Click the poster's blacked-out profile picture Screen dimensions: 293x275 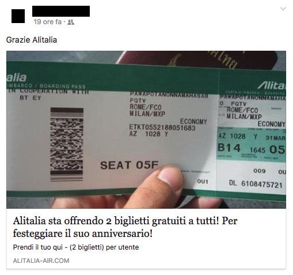pyautogui.click(x=18, y=16)
